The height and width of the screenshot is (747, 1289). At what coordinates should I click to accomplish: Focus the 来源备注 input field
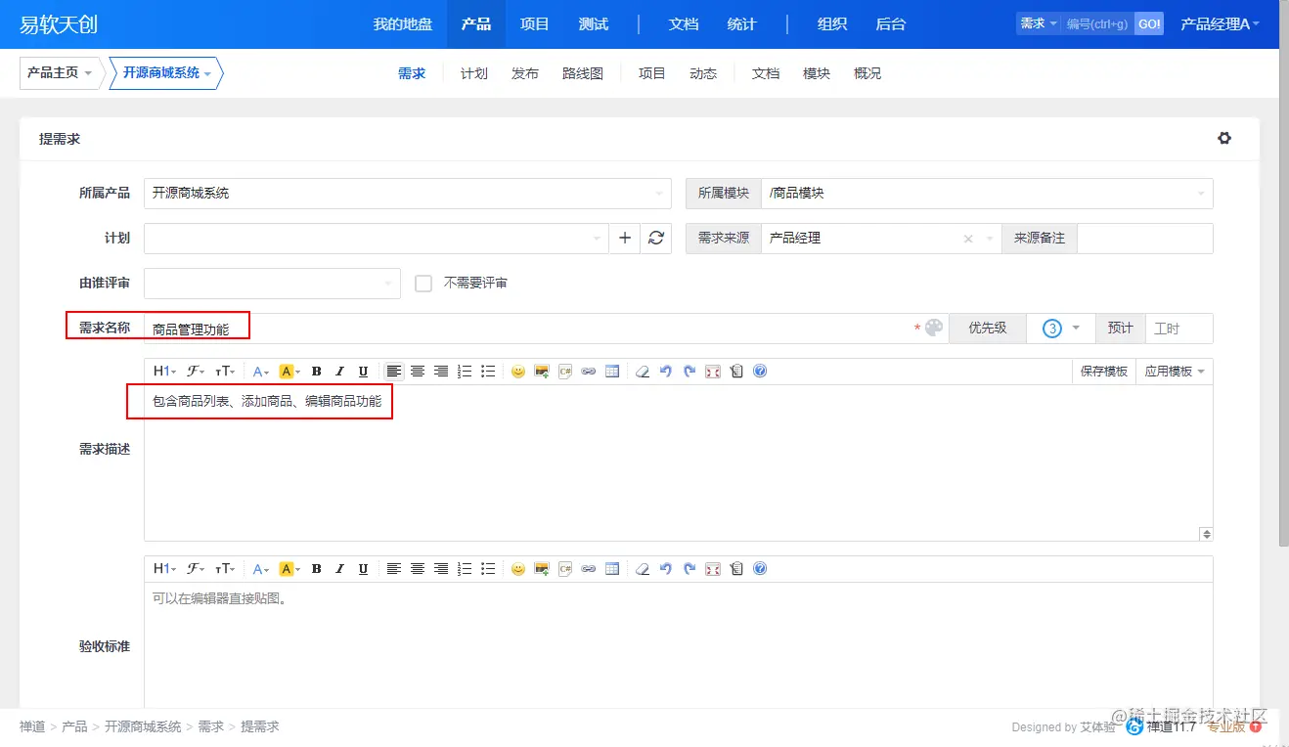1145,239
